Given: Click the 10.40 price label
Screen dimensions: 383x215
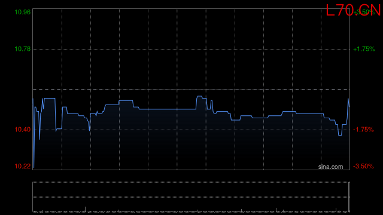Looking at the screenshot, I should [x=23, y=130].
